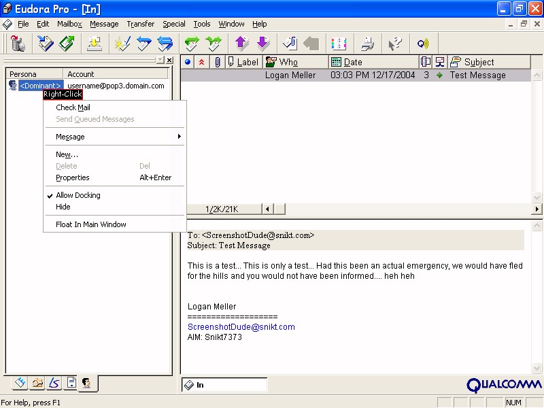Switch to Mailboxes tab icon
The height and width of the screenshot is (408, 544).
(x=20, y=383)
